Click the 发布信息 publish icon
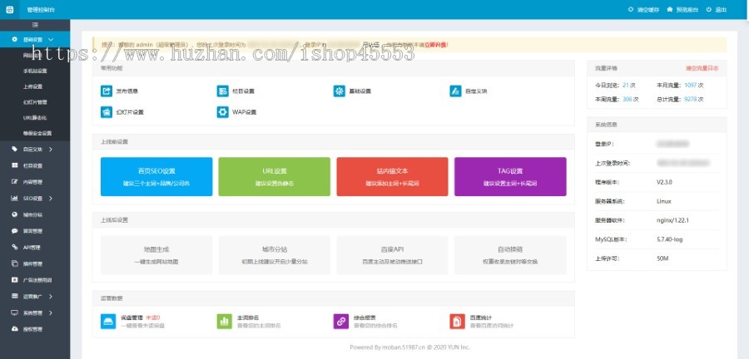This screenshot has width=749, height=359. [x=106, y=91]
